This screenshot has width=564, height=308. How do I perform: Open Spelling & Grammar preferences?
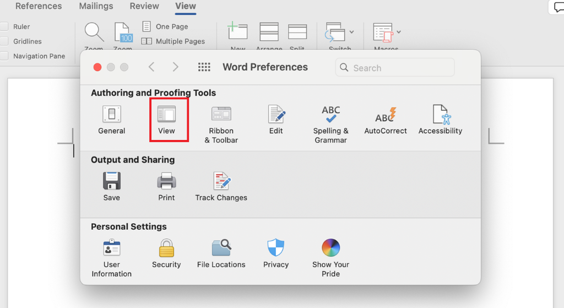point(330,125)
